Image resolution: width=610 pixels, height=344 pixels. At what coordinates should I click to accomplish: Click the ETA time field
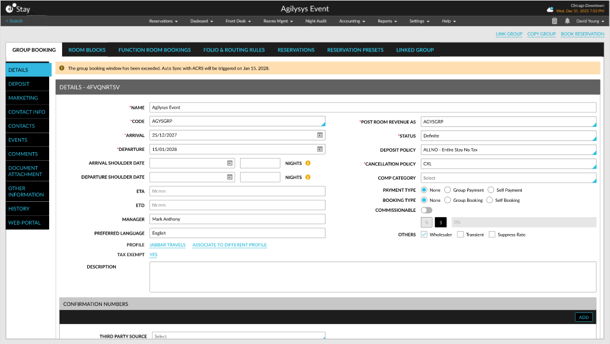(237, 191)
